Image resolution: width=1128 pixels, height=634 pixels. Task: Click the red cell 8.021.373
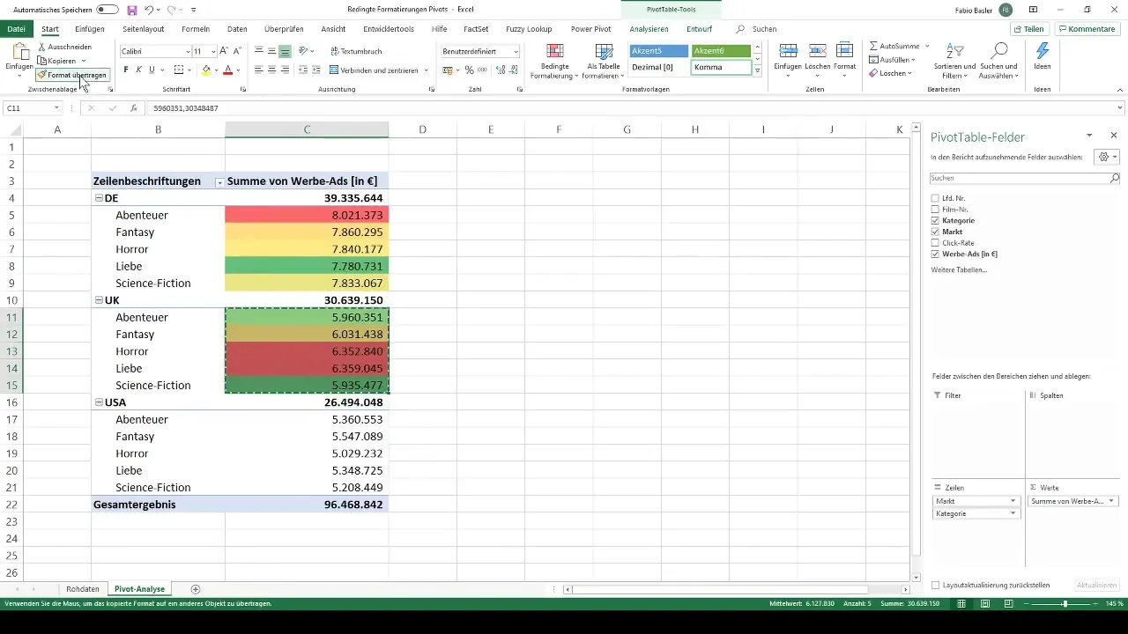pyautogui.click(x=307, y=215)
